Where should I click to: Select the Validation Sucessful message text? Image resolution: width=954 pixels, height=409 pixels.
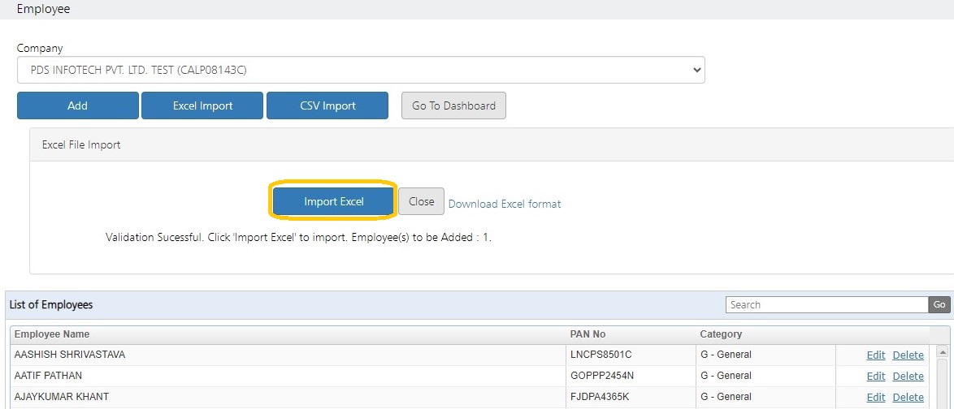(x=298, y=238)
